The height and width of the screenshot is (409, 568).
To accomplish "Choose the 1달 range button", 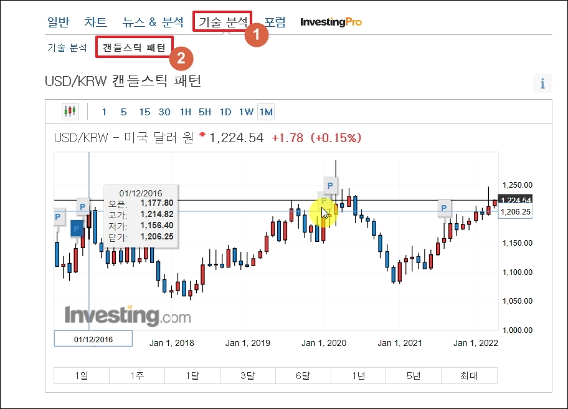I will click(x=192, y=375).
